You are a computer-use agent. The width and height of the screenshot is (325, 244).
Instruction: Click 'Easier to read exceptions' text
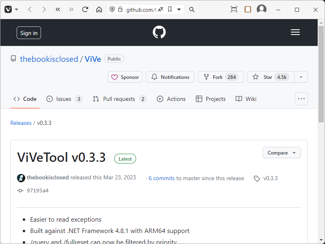66,220
